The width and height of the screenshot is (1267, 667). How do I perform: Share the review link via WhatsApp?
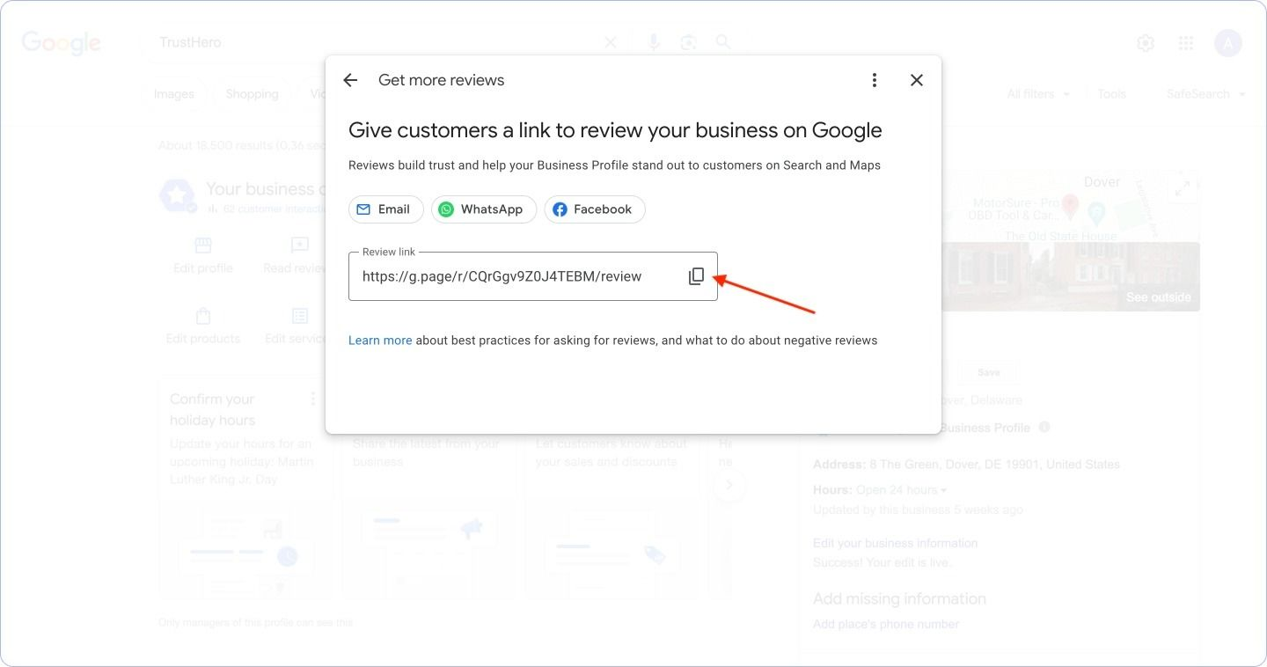[484, 209]
